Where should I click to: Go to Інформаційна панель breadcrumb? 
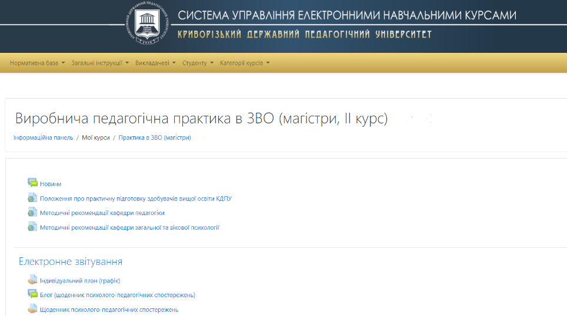[x=43, y=137]
